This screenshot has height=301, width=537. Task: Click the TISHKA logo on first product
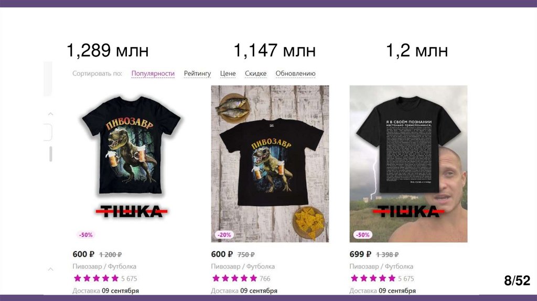(132, 211)
